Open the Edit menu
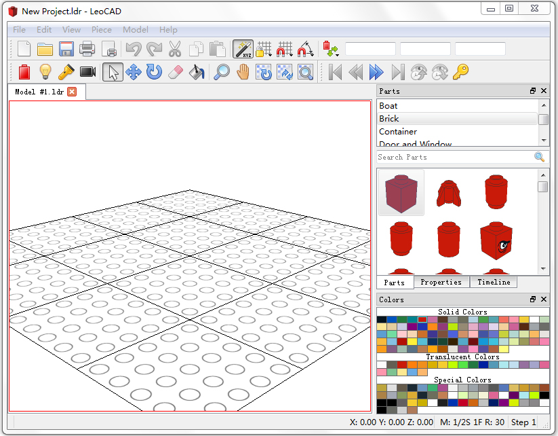Viewport: 558px width, 436px height. click(x=44, y=30)
